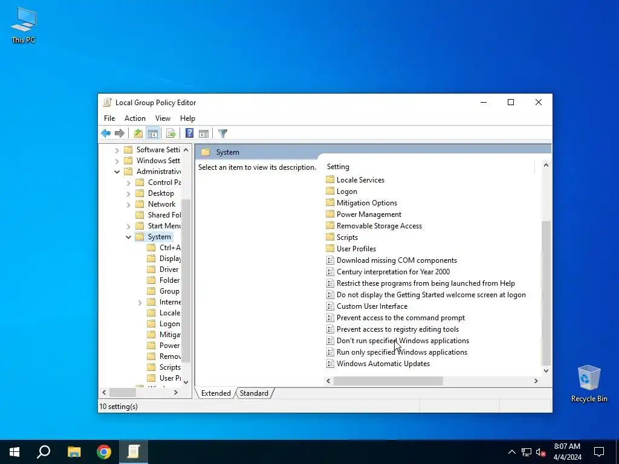Select the Ctrl+Alt+Del tree item under System

click(x=164, y=248)
